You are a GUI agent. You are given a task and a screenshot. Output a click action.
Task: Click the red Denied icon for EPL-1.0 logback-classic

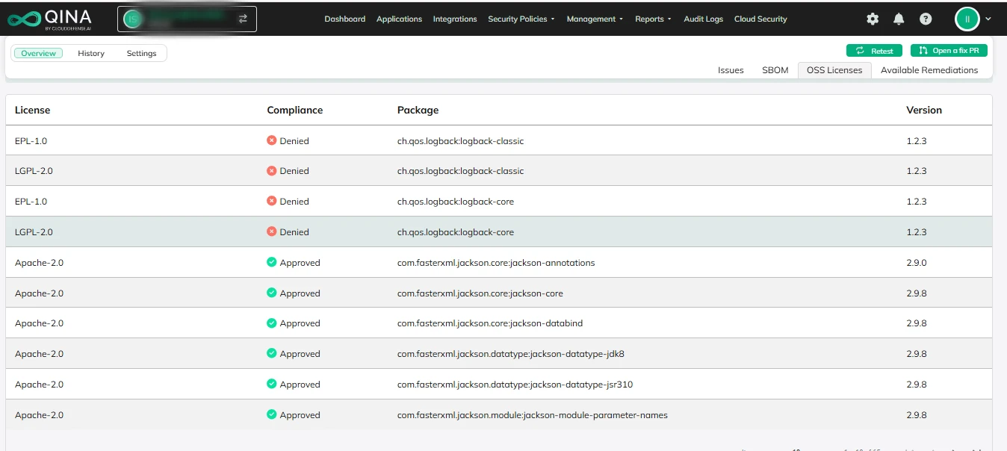[x=272, y=140]
